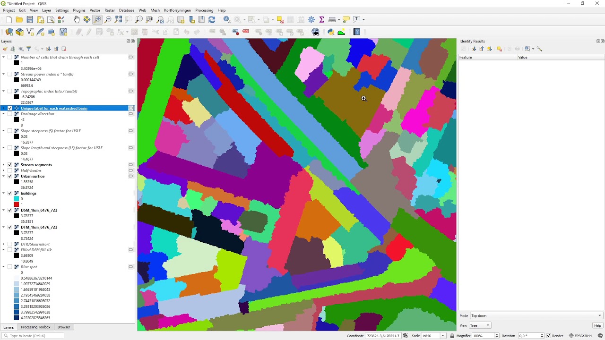The width and height of the screenshot is (605, 340).
Task: Switch to the Processing Toolbox tab
Action: [35, 327]
